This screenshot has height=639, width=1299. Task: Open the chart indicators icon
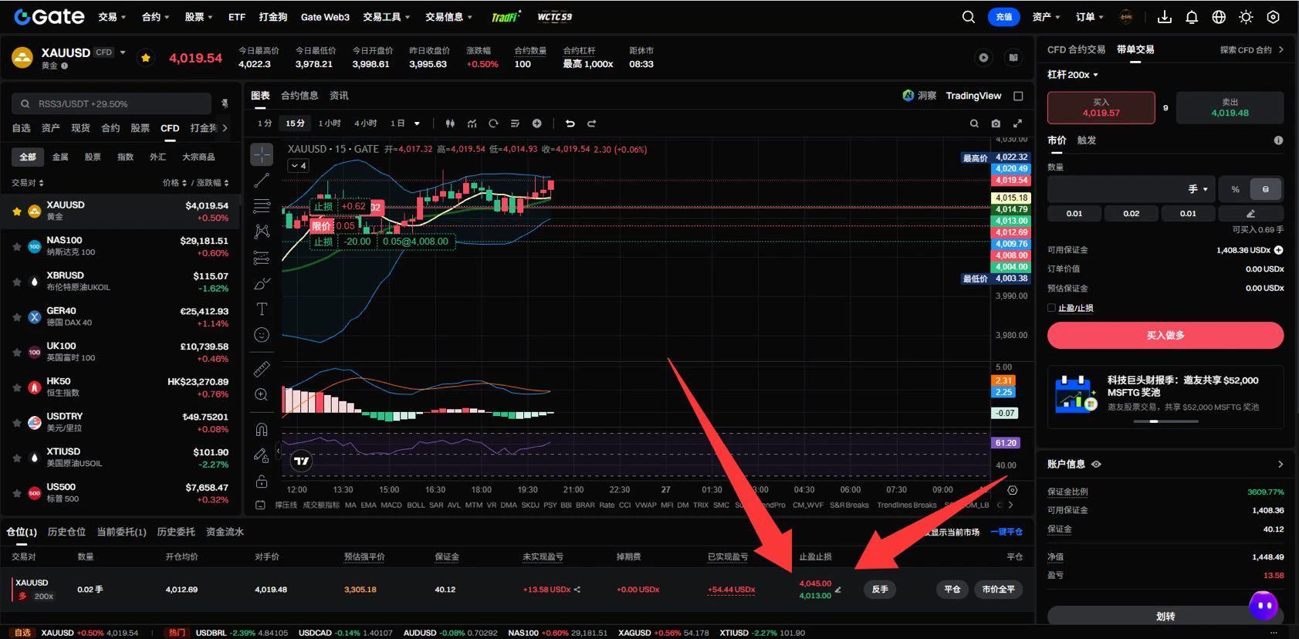[x=472, y=123]
